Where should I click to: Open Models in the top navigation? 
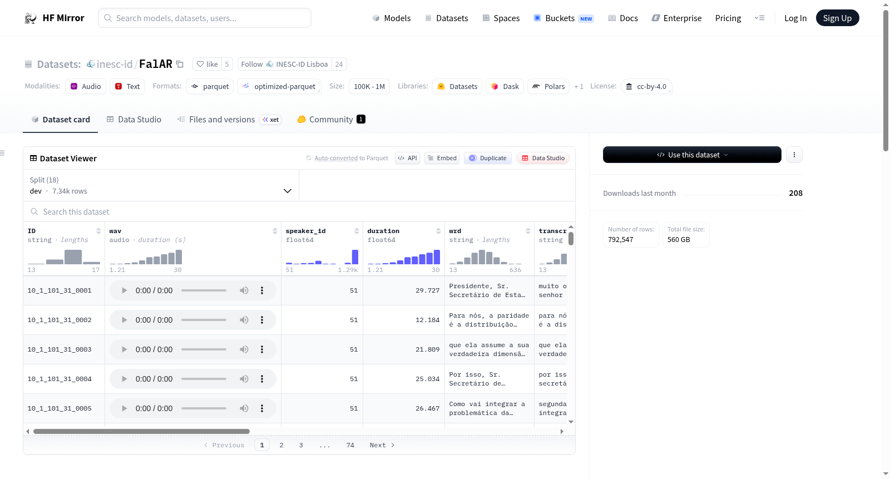(392, 18)
